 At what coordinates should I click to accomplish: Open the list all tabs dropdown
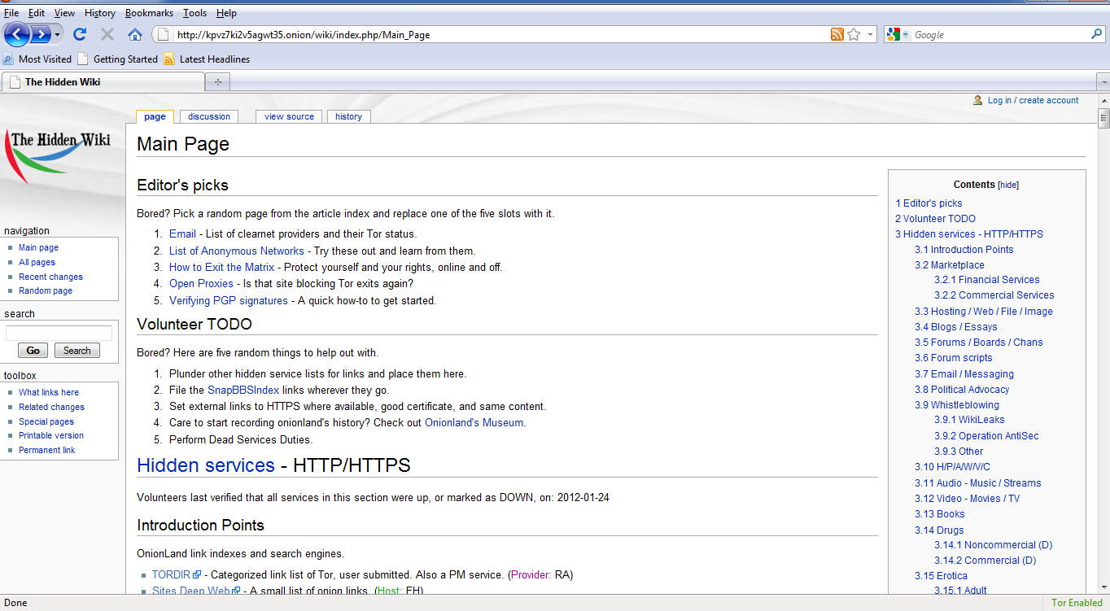[1103, 82]
